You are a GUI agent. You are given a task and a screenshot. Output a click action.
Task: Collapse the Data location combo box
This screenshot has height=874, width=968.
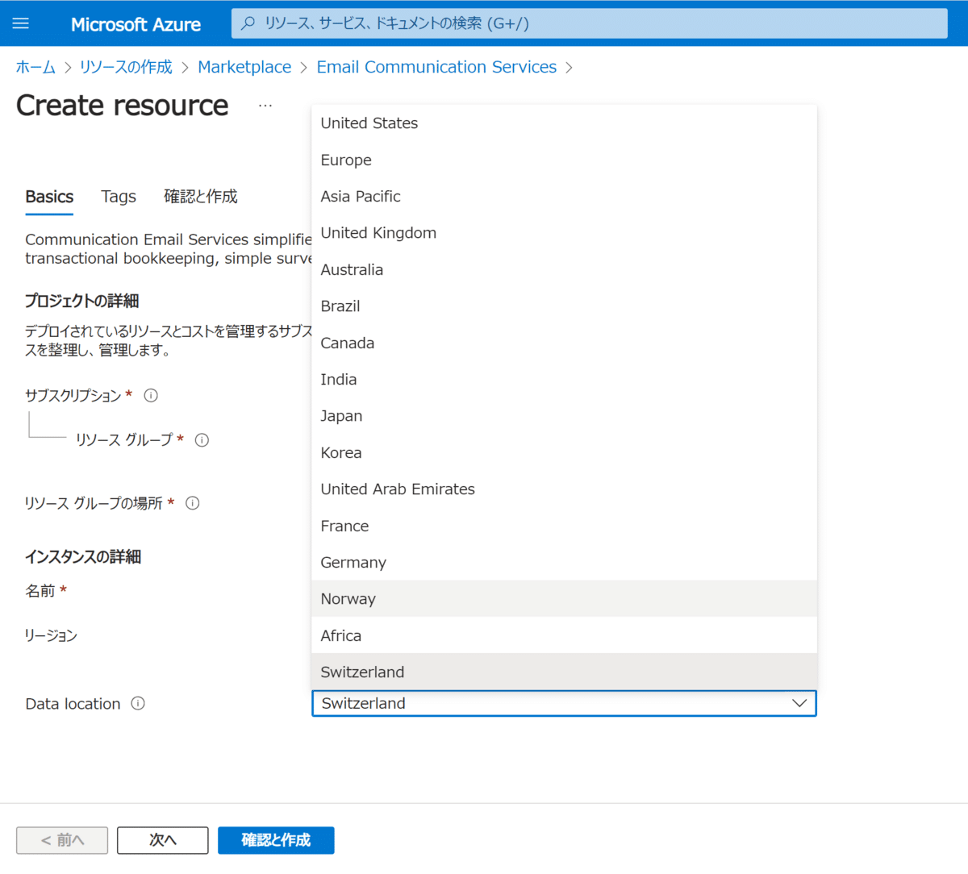pyautogui.click(x=564, y=703)
